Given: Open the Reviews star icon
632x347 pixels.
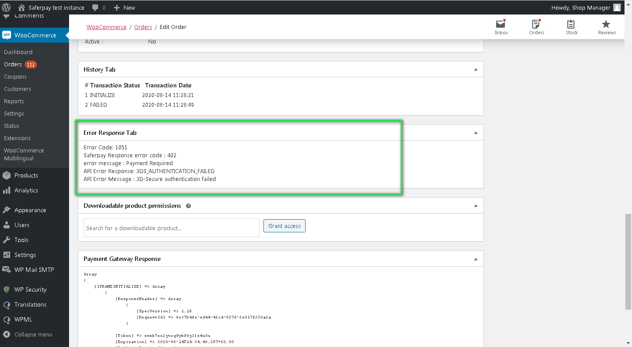Looking at the screenshot, I should click(x=606, y=25).
